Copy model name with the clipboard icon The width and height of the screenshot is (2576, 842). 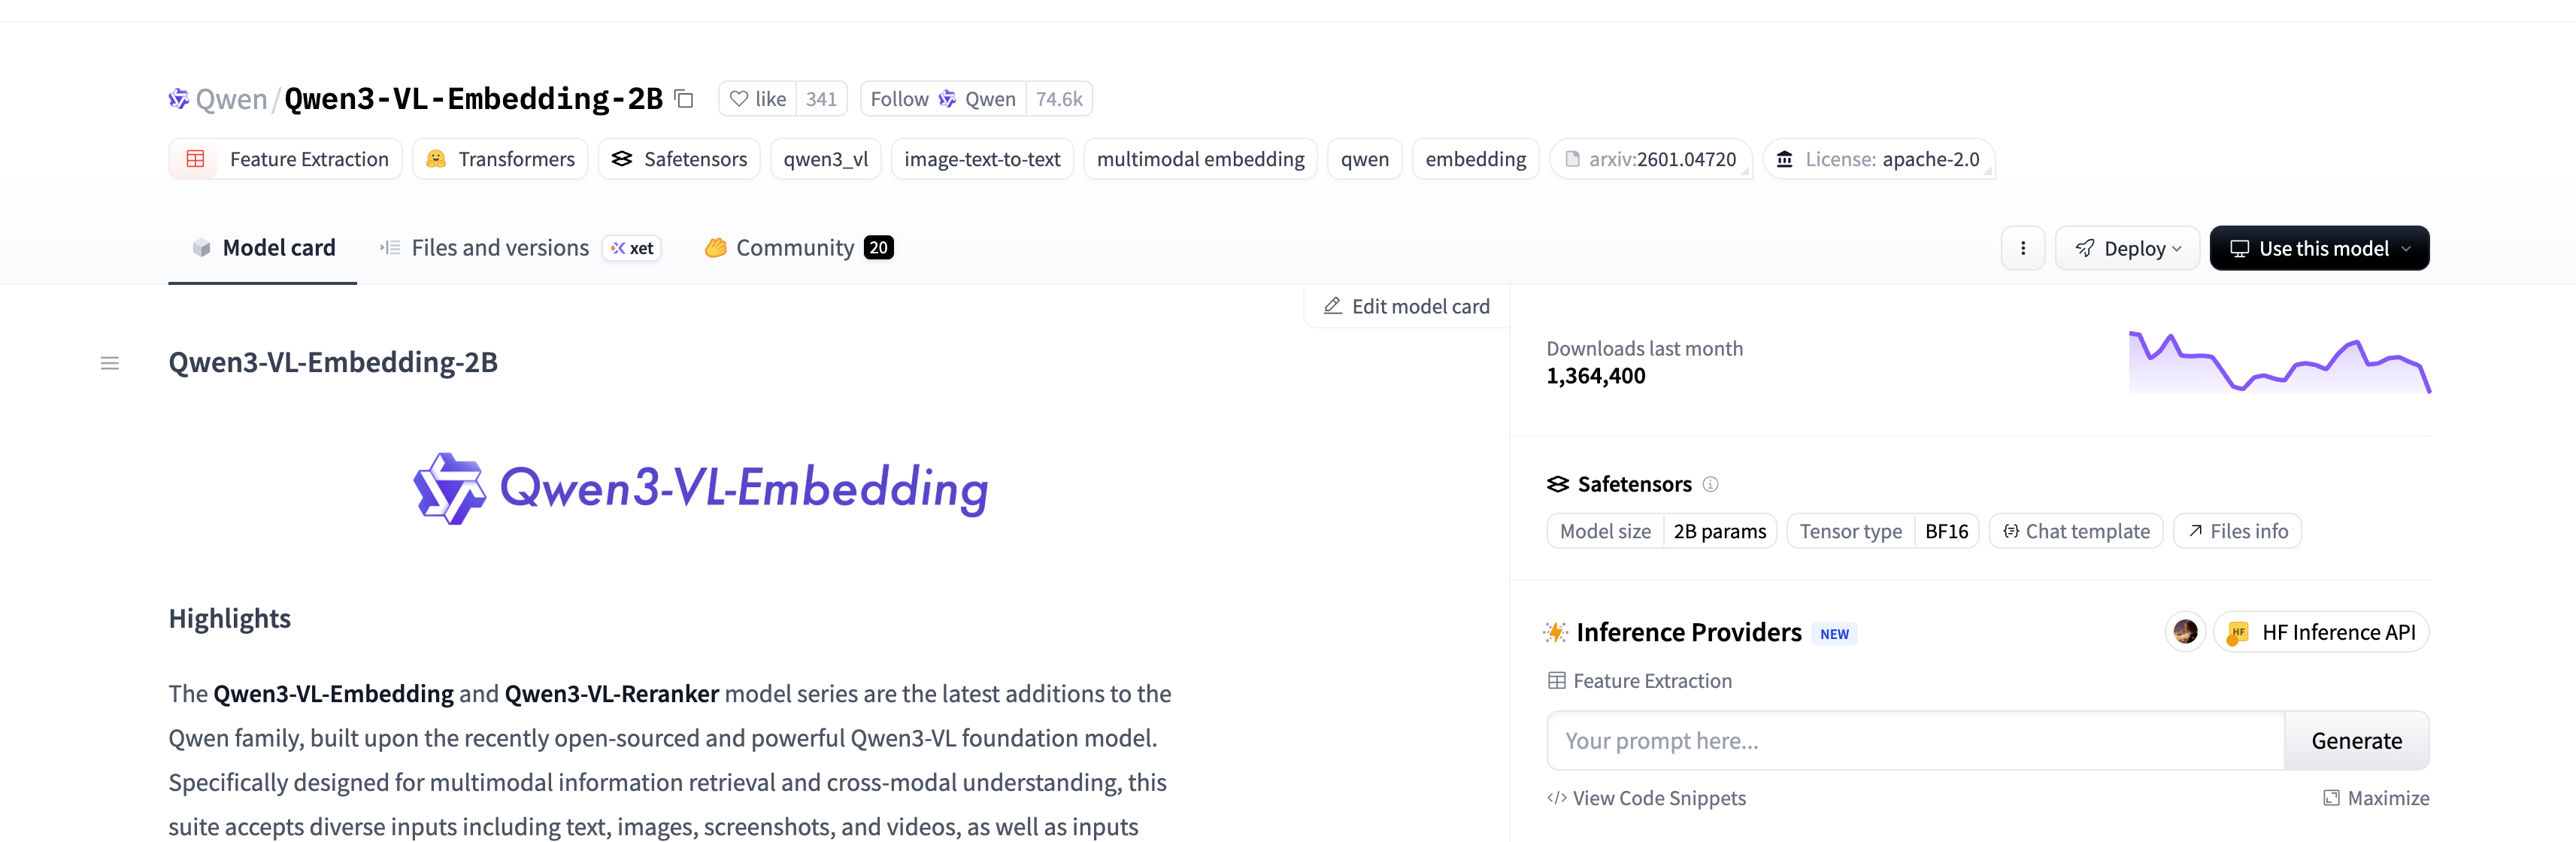point(684,98)
